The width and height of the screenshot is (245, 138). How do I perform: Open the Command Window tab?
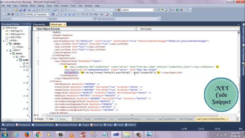tap(43, 125)
